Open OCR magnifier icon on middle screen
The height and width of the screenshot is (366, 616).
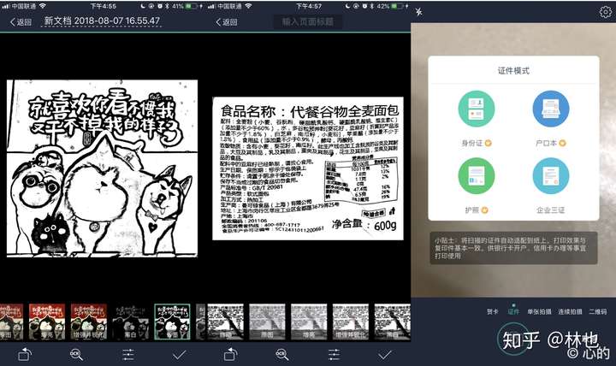282,354
